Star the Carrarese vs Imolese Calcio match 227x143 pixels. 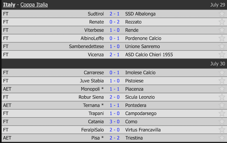tap(222, 72)
